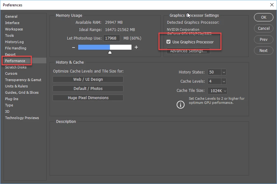The width and height of the screenshot is (277, 184).
Task: Click the memory usage slider bar
Action: 105,47
